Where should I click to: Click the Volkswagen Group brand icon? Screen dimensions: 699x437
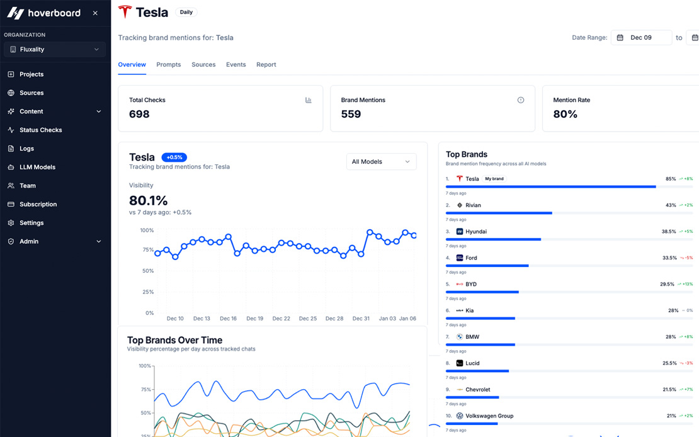460,416
